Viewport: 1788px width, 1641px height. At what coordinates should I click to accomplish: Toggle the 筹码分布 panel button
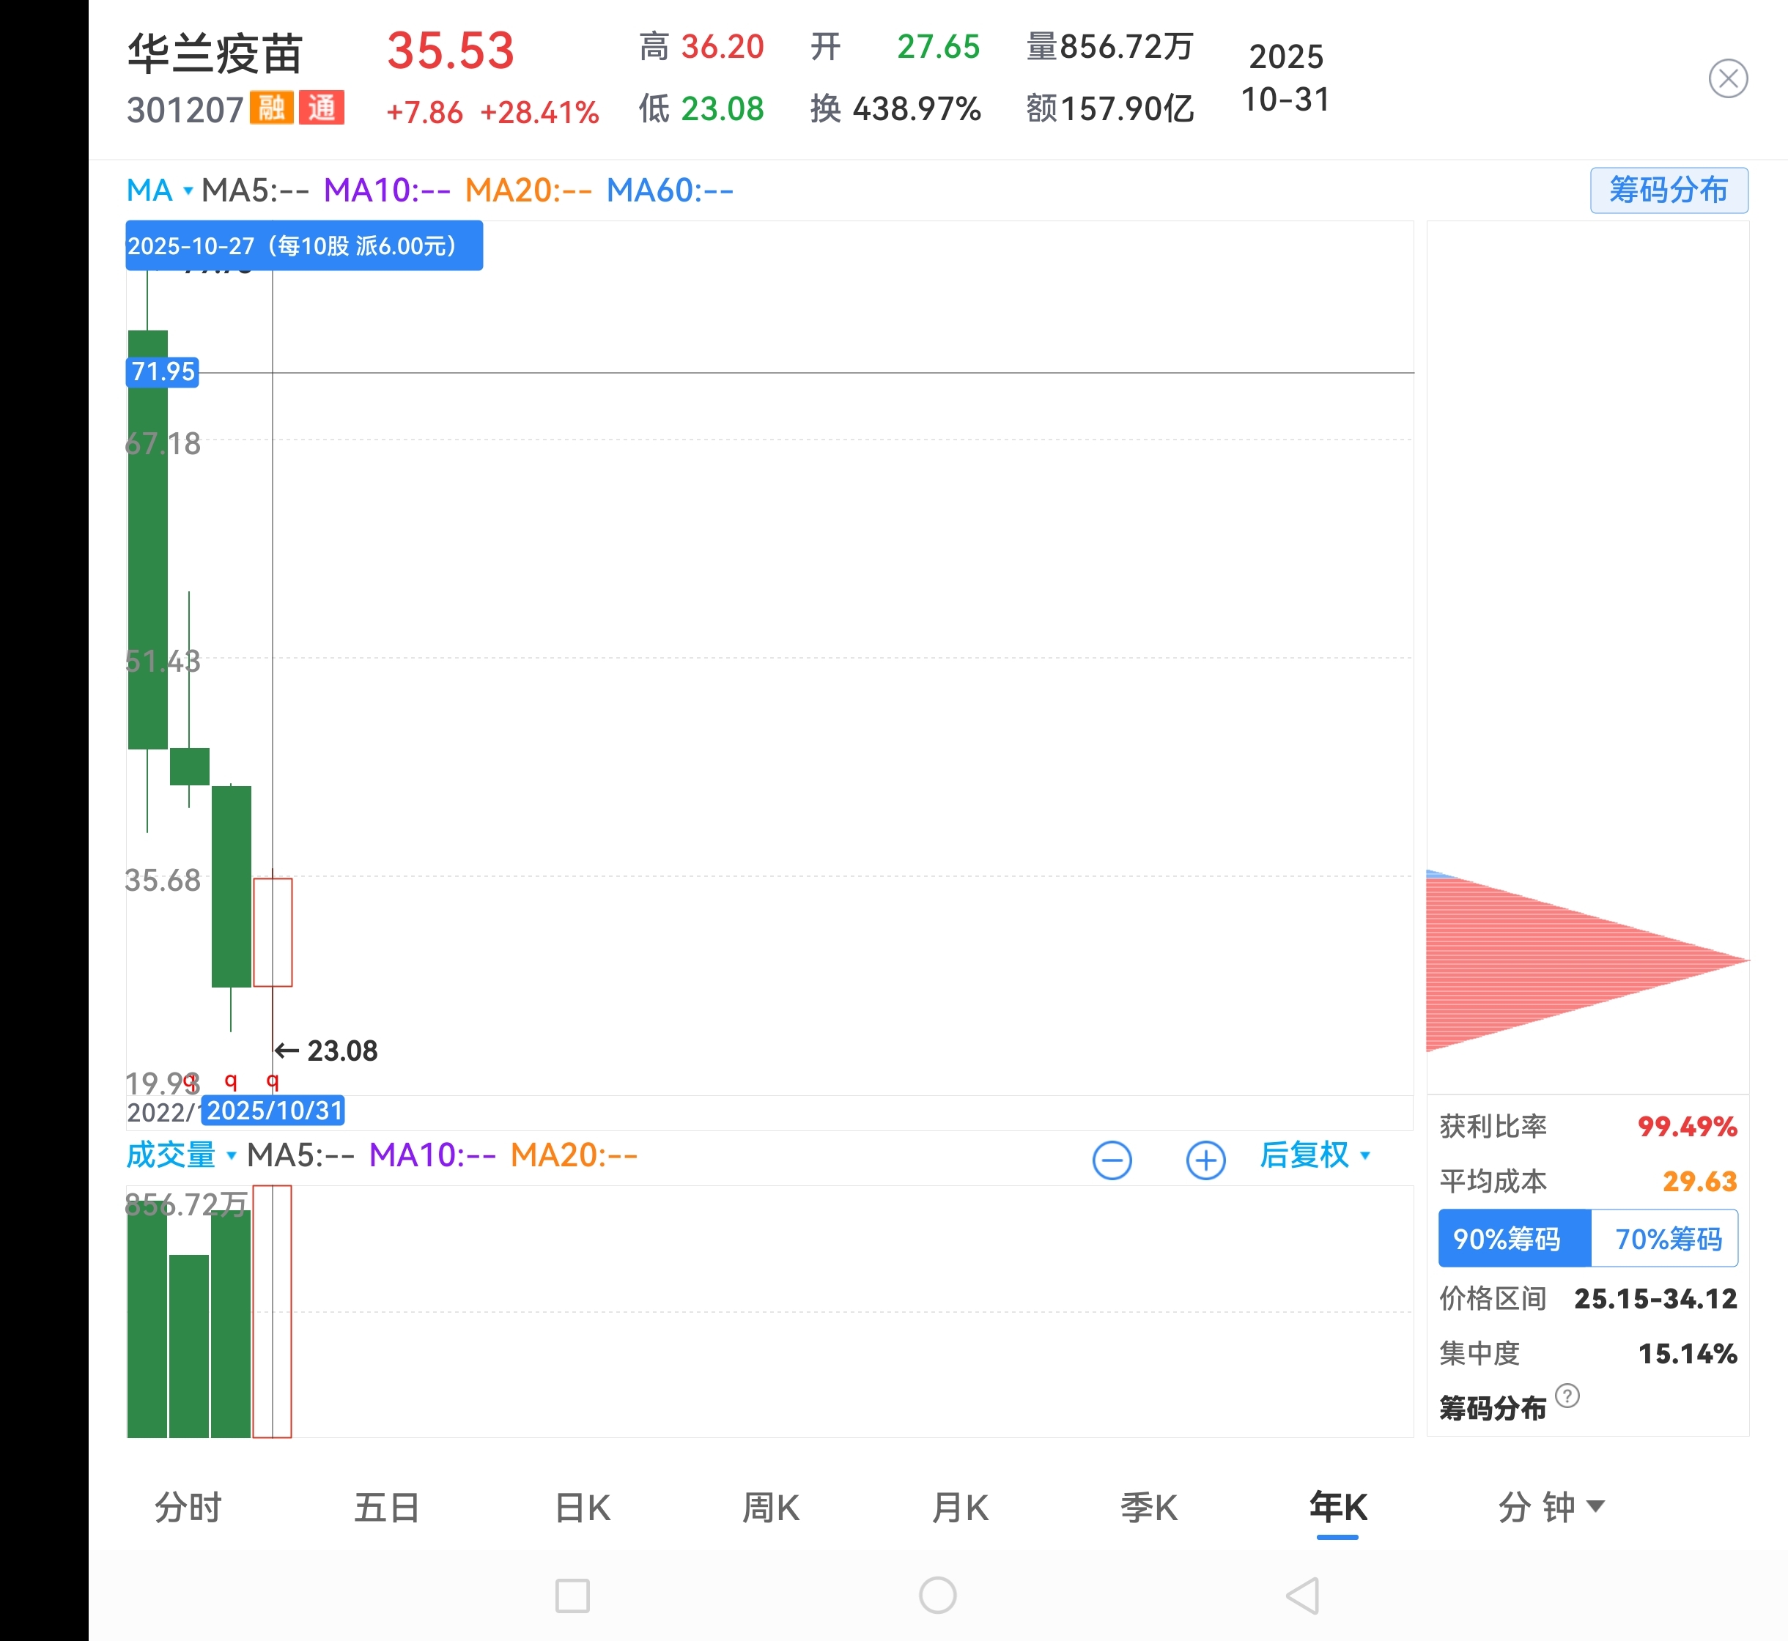pyautogui.click(x=1668, y=190)
